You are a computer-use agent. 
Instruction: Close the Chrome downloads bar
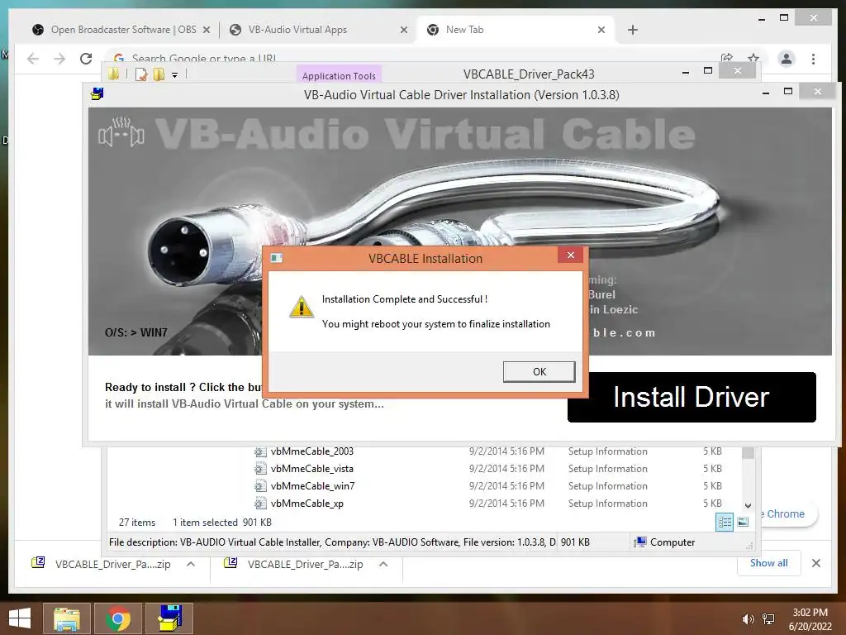[815, 563]
